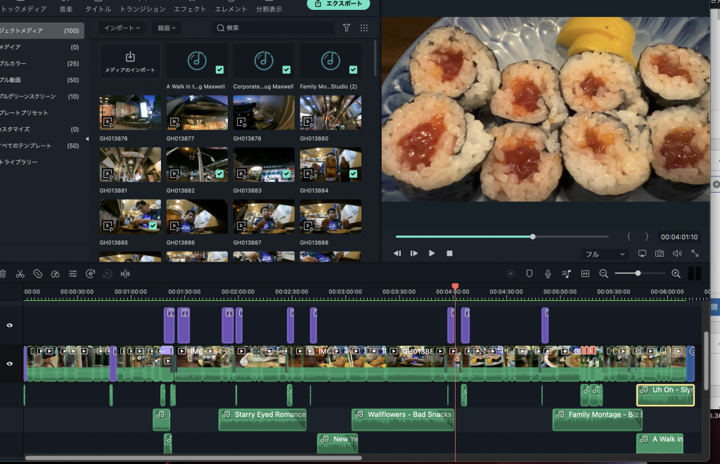Set the mark-in point with the opening brace
The image size is (720, 464).
tap(629, 236)
